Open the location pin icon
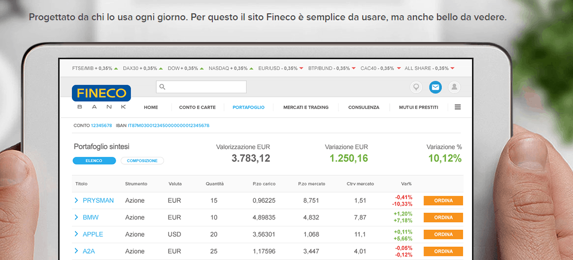This screenshot has width=573, height=260. (x=416, y=87)
